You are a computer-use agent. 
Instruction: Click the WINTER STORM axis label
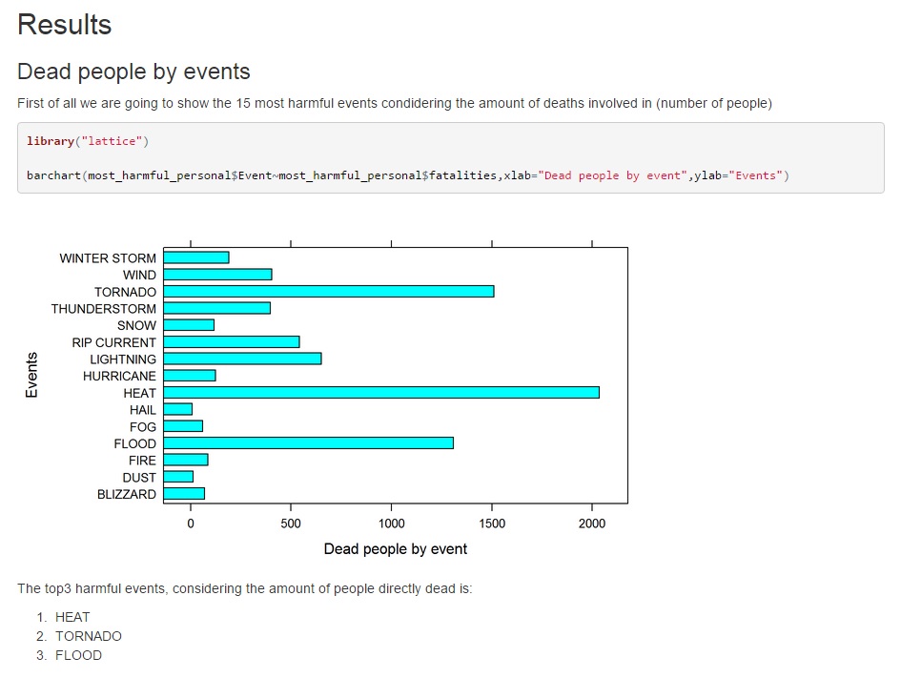coord(108,258)
